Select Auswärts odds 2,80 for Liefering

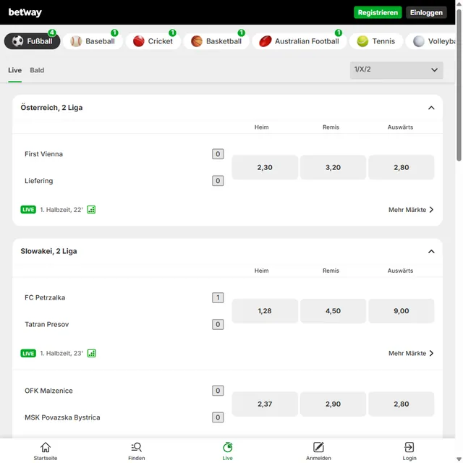click(402, 167)
